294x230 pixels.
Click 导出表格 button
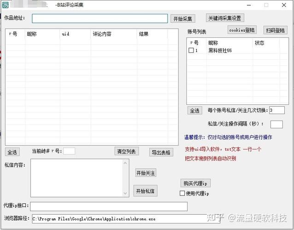(x=161, y=152)
